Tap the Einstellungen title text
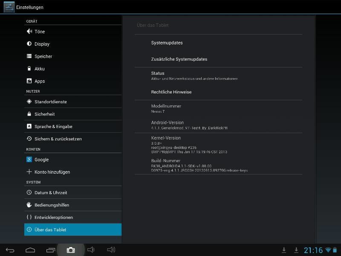The width and height of the screenshot is (341, 256). pos(30,7)
